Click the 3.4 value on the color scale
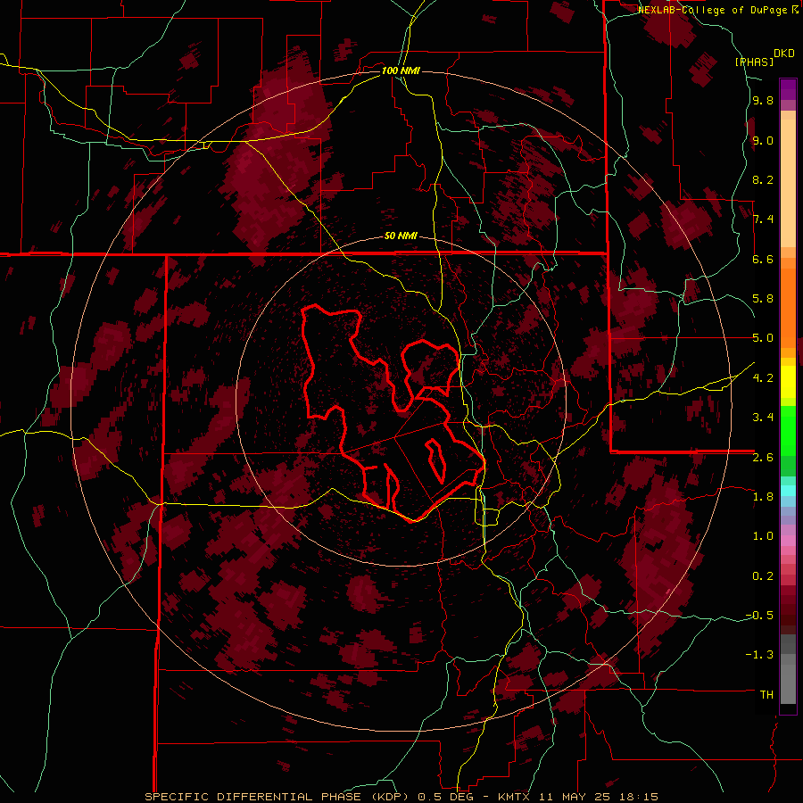The height and width of the screenshot is (803, 803). [x=763, y=418]
